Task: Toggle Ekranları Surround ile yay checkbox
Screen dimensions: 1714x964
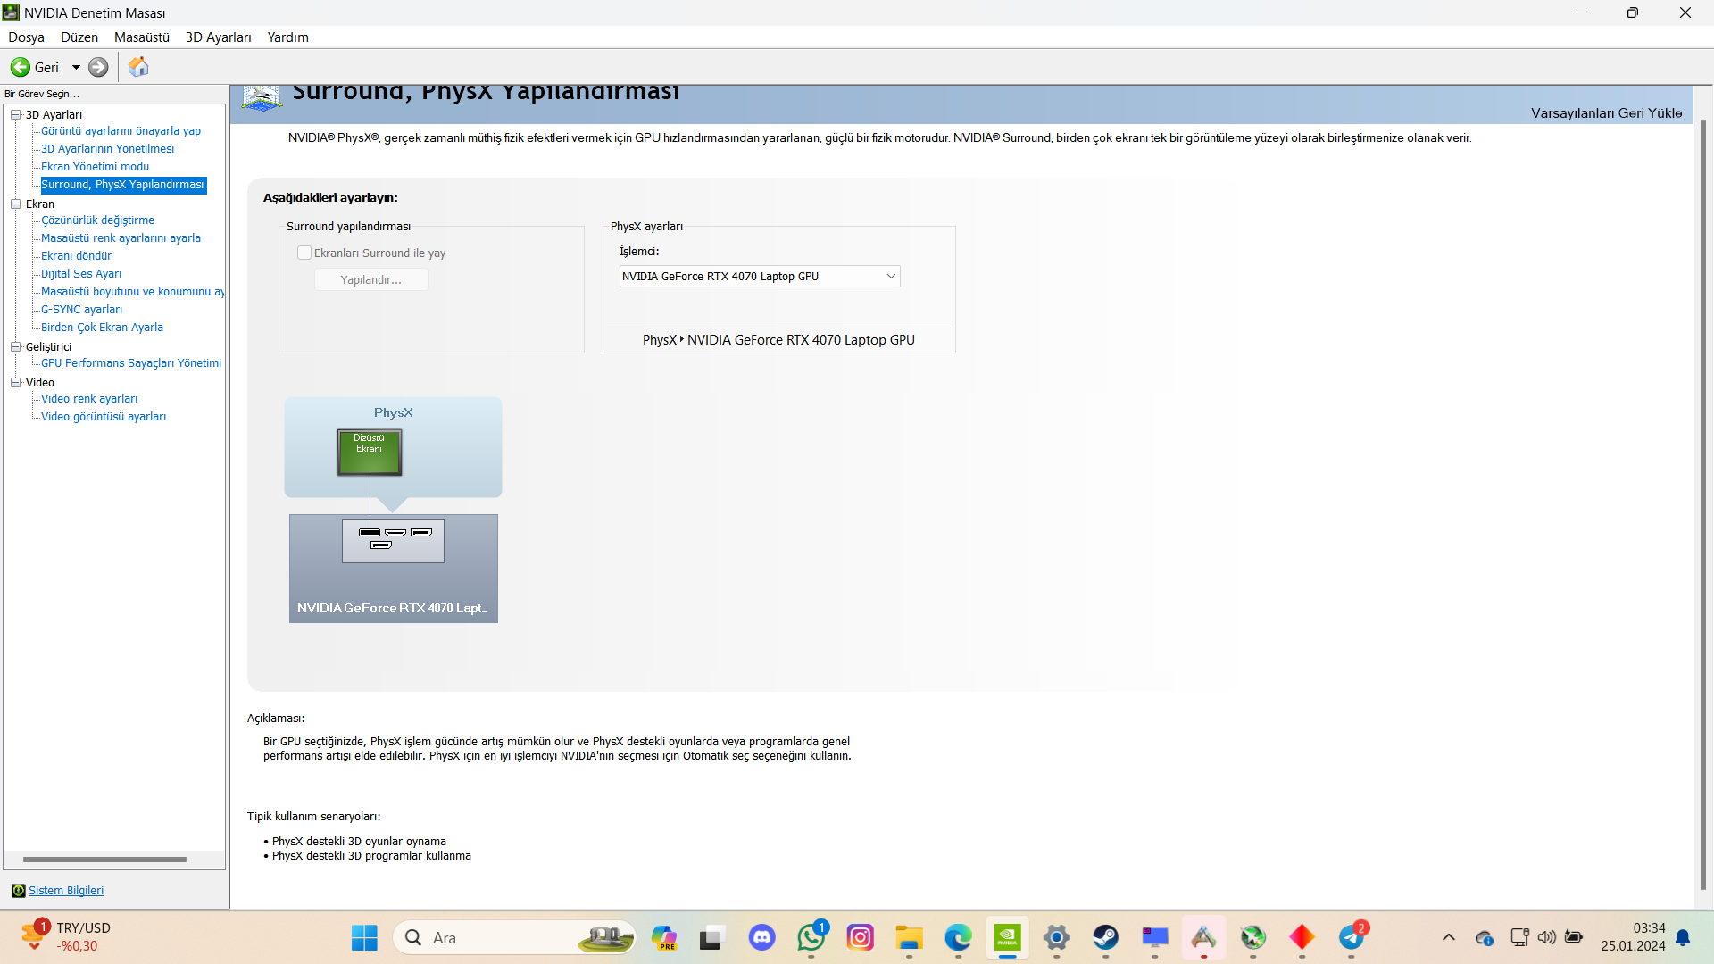Action: point(304,253)
